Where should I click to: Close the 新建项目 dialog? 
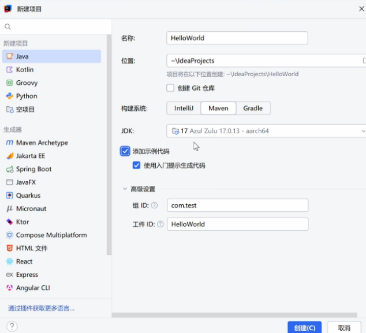(361, 9)
